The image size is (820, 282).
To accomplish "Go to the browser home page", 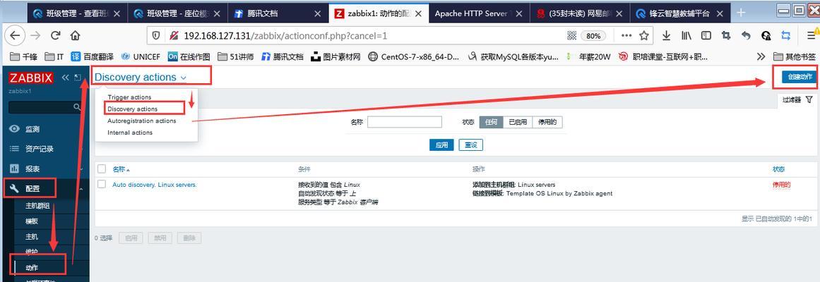I will pyautogui.click(x=76, y=35).
